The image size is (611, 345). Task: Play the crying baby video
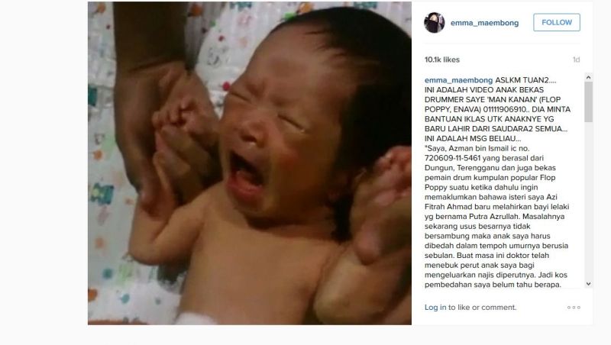coord(250,163)
